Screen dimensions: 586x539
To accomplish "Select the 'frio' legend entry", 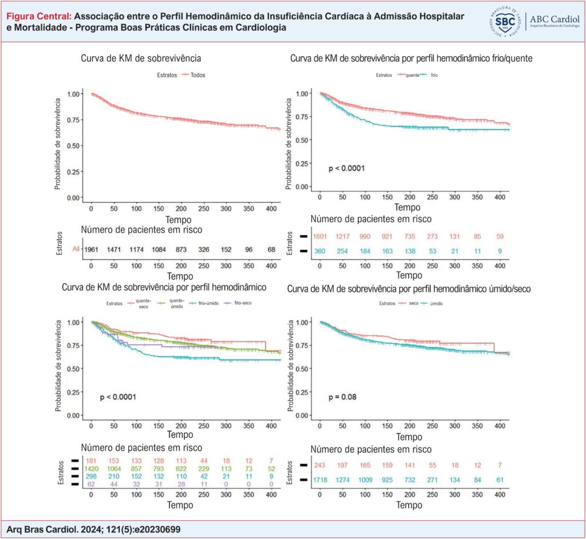I will click(x=433, y=75).
